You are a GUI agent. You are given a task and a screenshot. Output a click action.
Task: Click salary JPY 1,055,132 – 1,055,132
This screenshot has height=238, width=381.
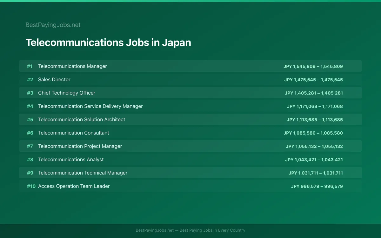(314, 146)
